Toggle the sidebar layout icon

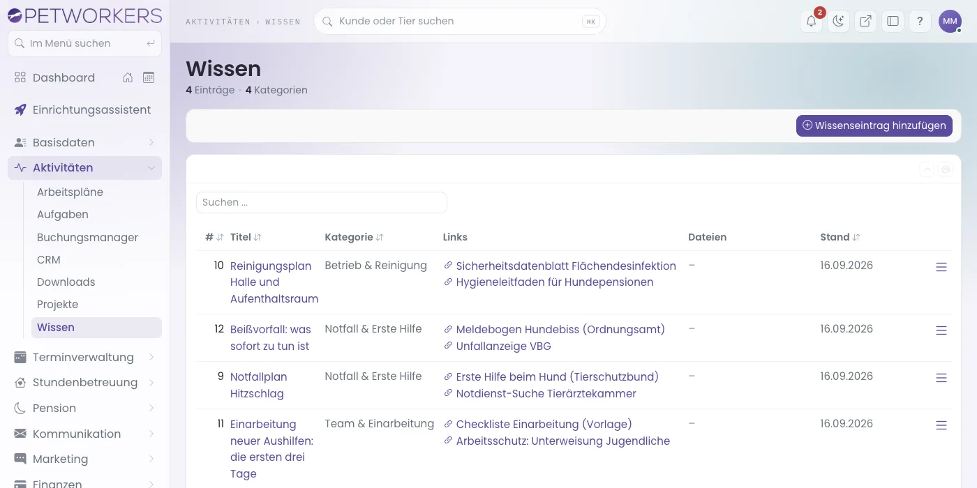pyautogui.click(x=893, y=21)
